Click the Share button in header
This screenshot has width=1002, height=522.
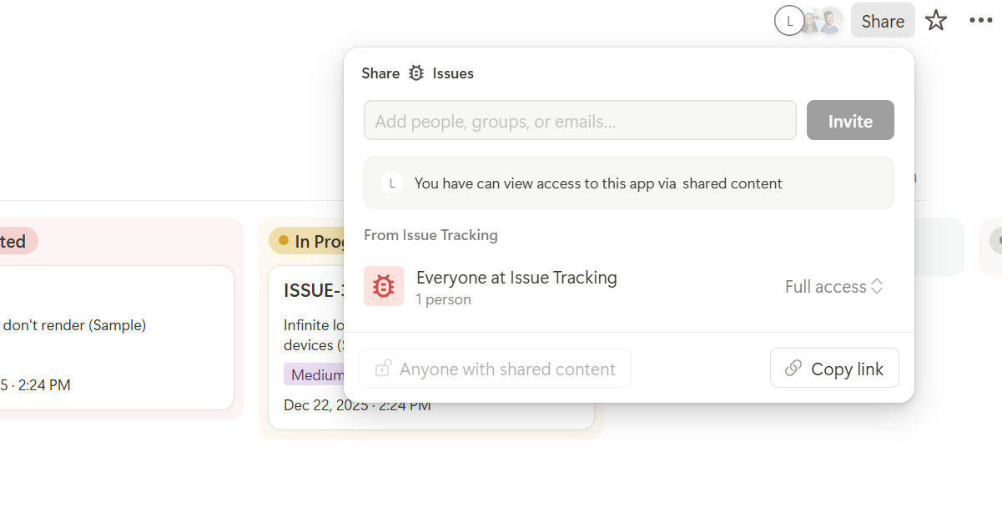pyautogui.click(x=883, y=21)
